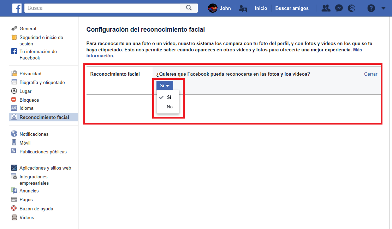Open the General settings section
This screenshot has height=229, width=392.
click(28, 28)
